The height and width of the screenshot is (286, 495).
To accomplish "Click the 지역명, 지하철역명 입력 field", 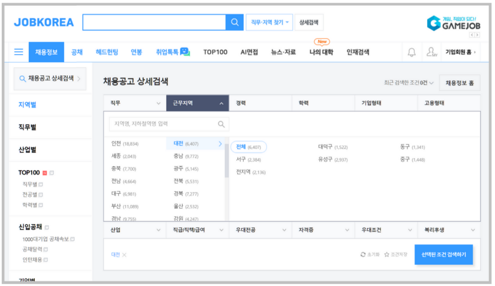I will [x=169, y=124].
